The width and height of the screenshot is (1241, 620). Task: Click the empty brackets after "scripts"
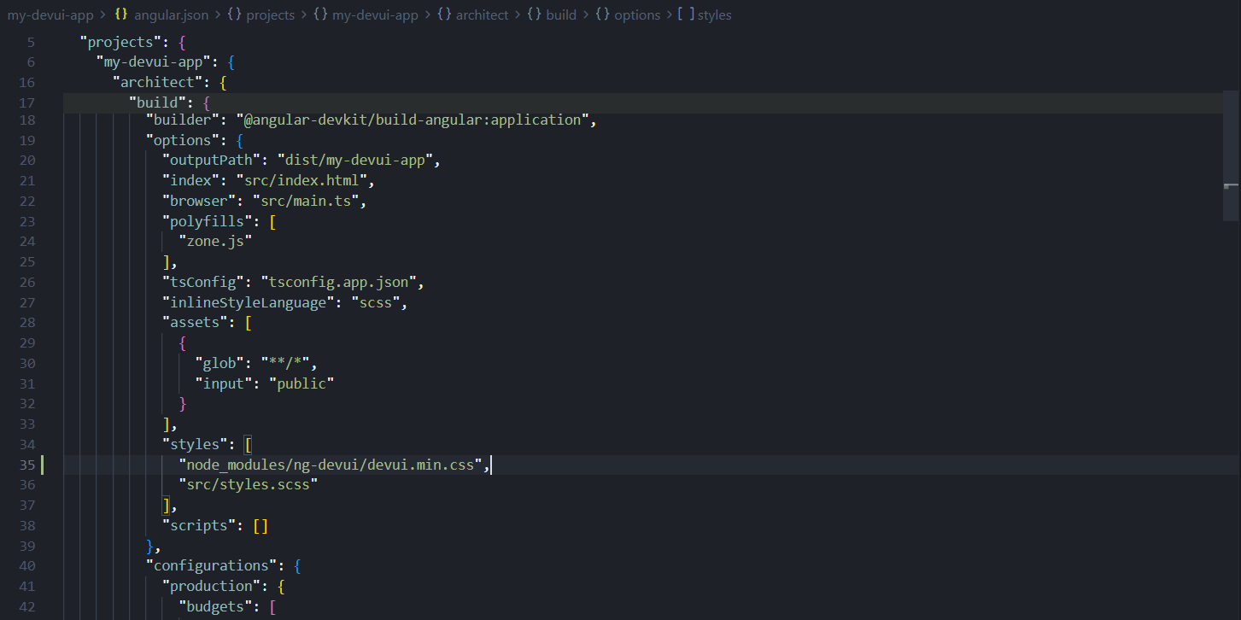click(x=261, y=526)
